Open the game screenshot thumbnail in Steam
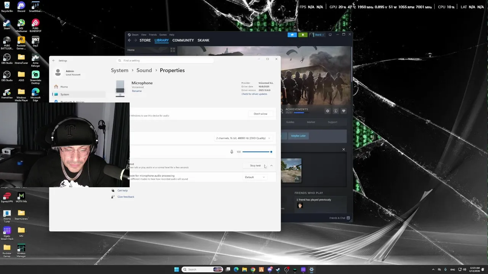The height and width of the screenshot is (274, 488). [x=291, y=170]
